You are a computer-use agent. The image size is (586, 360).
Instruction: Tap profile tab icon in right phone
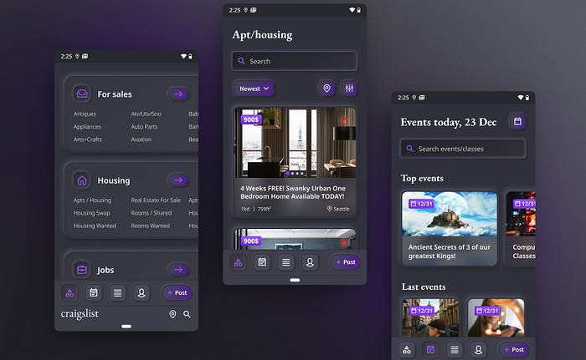(x=478, y=349)
